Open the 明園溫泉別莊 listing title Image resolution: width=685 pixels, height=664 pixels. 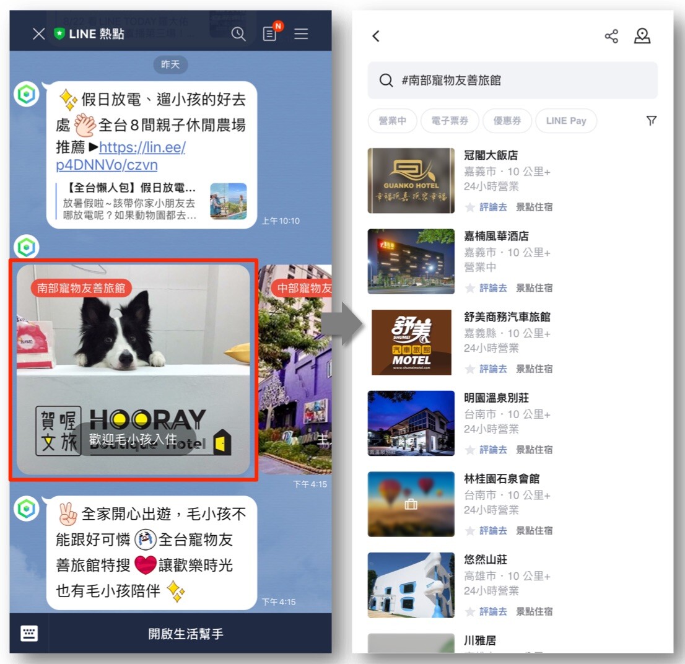[x=496, y=398]
